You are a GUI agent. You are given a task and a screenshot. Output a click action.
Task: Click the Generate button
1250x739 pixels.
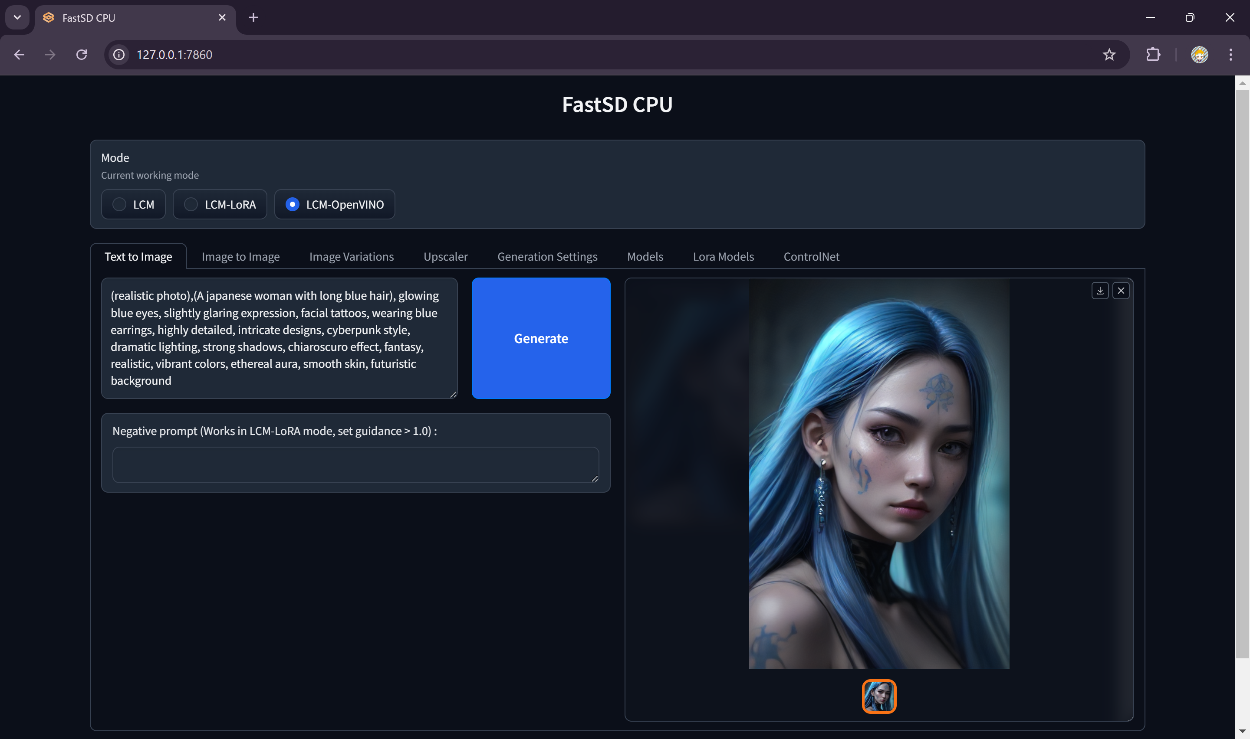click(540, 338)
